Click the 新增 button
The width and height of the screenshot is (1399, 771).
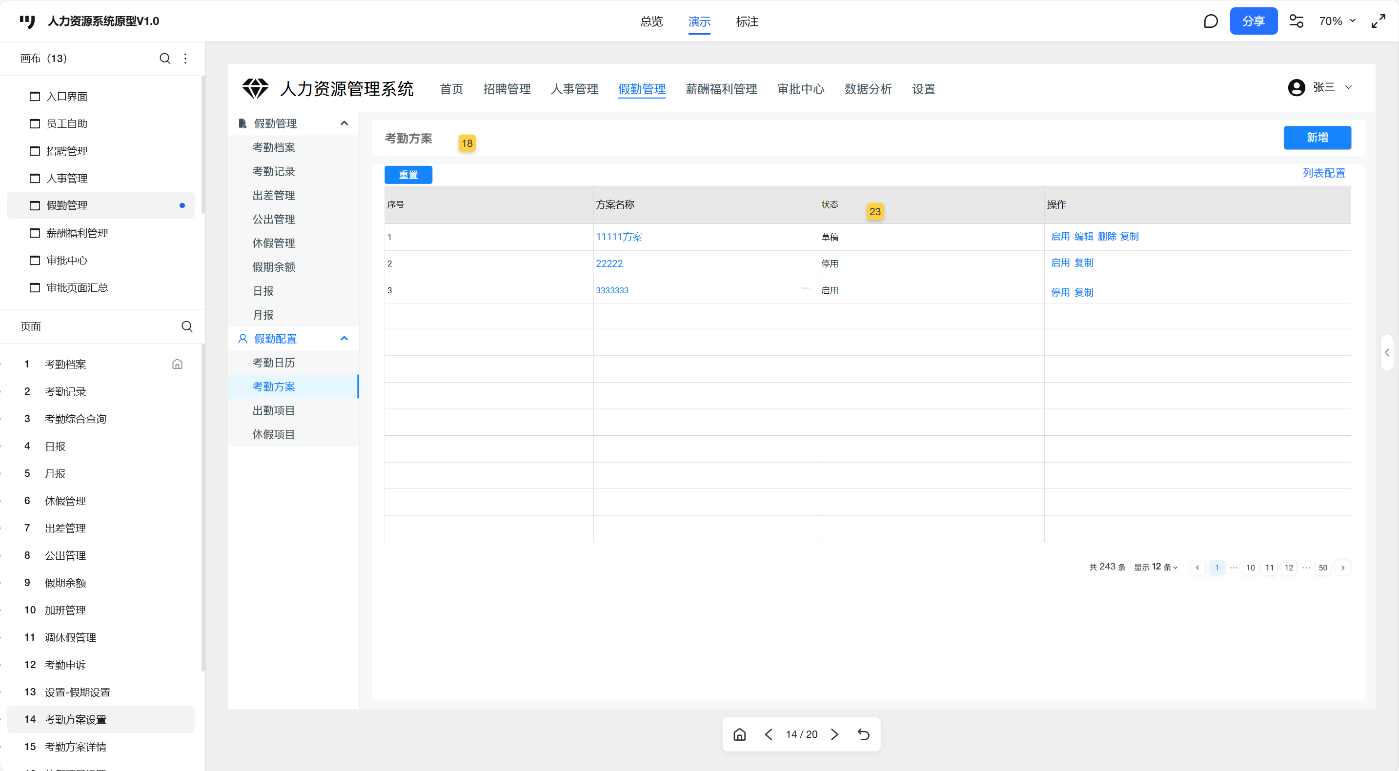(1317, 138)
